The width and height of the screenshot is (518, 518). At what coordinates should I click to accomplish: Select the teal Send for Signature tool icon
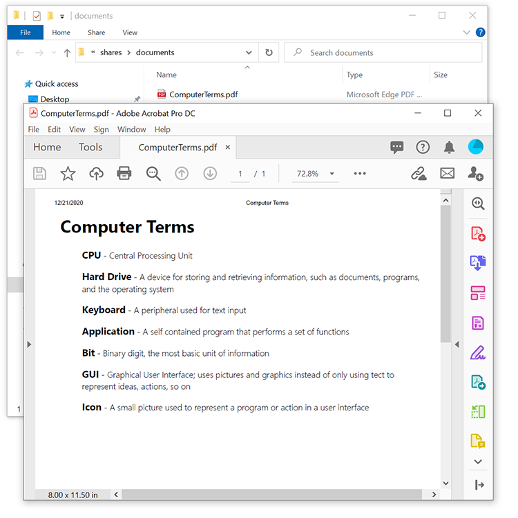[x=478, y=382]
